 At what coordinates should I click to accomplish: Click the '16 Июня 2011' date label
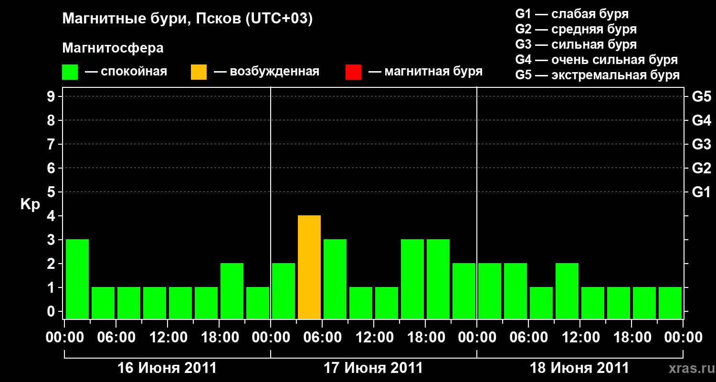tap(167, 368)
